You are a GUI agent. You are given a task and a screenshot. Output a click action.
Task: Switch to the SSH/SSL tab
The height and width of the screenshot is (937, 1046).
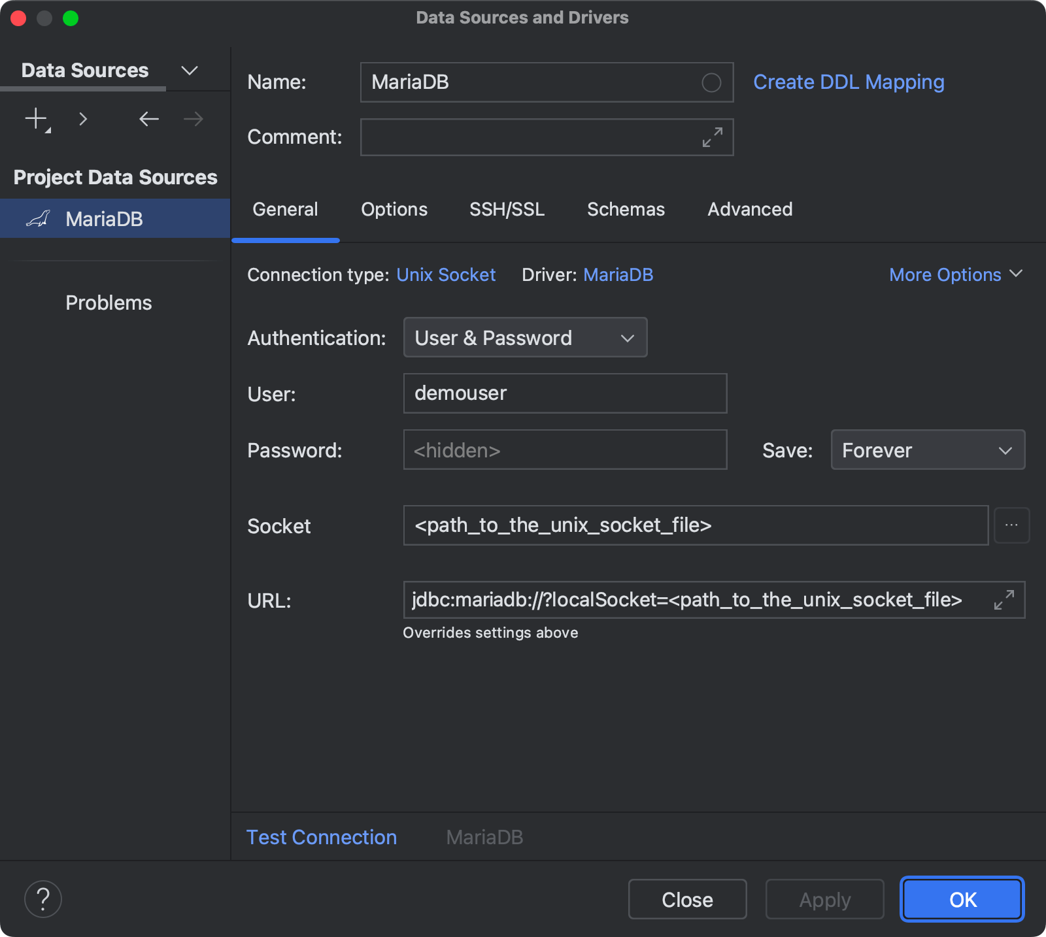pos(507,209)
